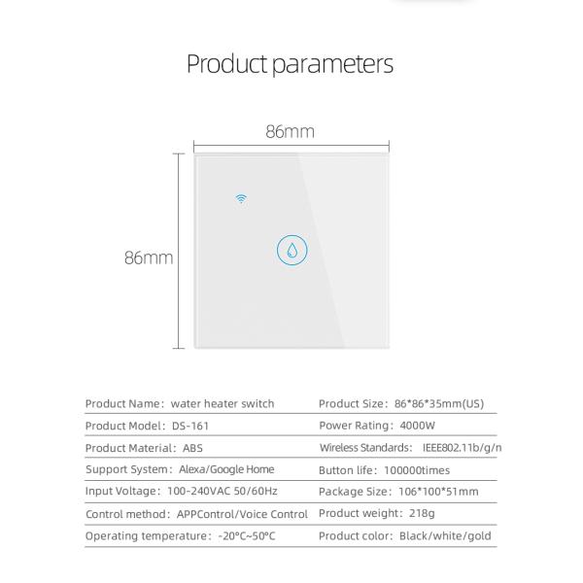This screenshot has width=583, height=583.
Task: Click the 86mm width label above the panel
Action: coord(290,132)
